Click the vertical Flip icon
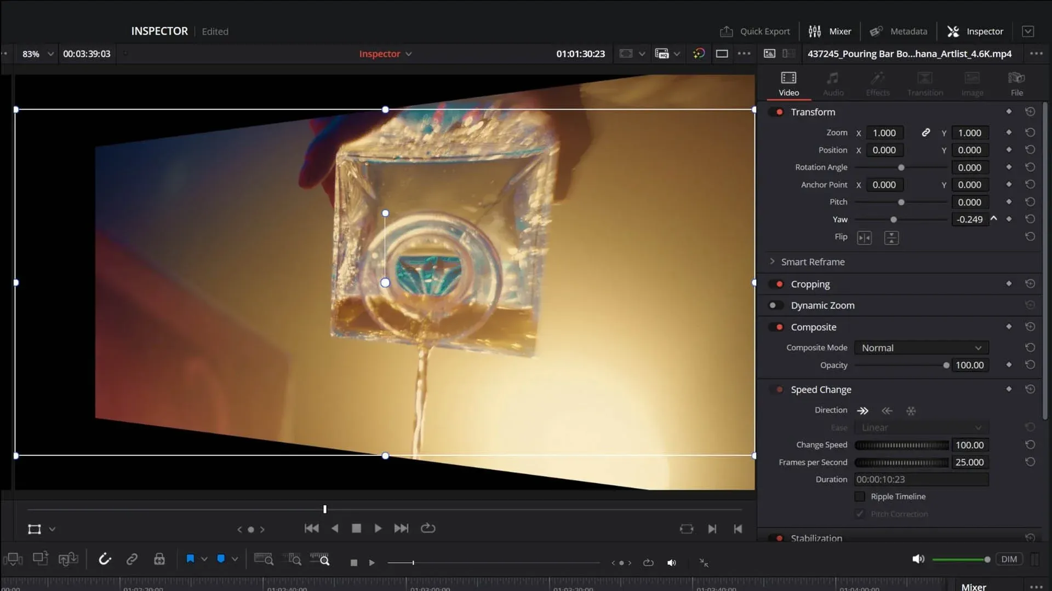This screenshot has height=591, width=1052. point(891,237)
